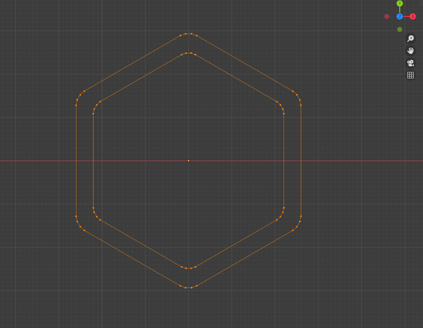Select the outer hexagon's upper-right diagonal edge
Screen dimensions: 423x328
point(245,64)
